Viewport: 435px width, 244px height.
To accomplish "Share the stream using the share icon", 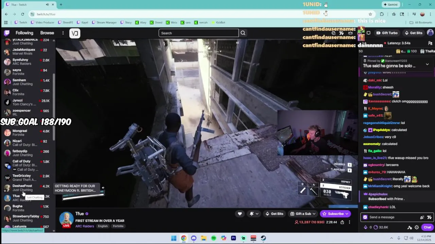I will coord(342,222).
